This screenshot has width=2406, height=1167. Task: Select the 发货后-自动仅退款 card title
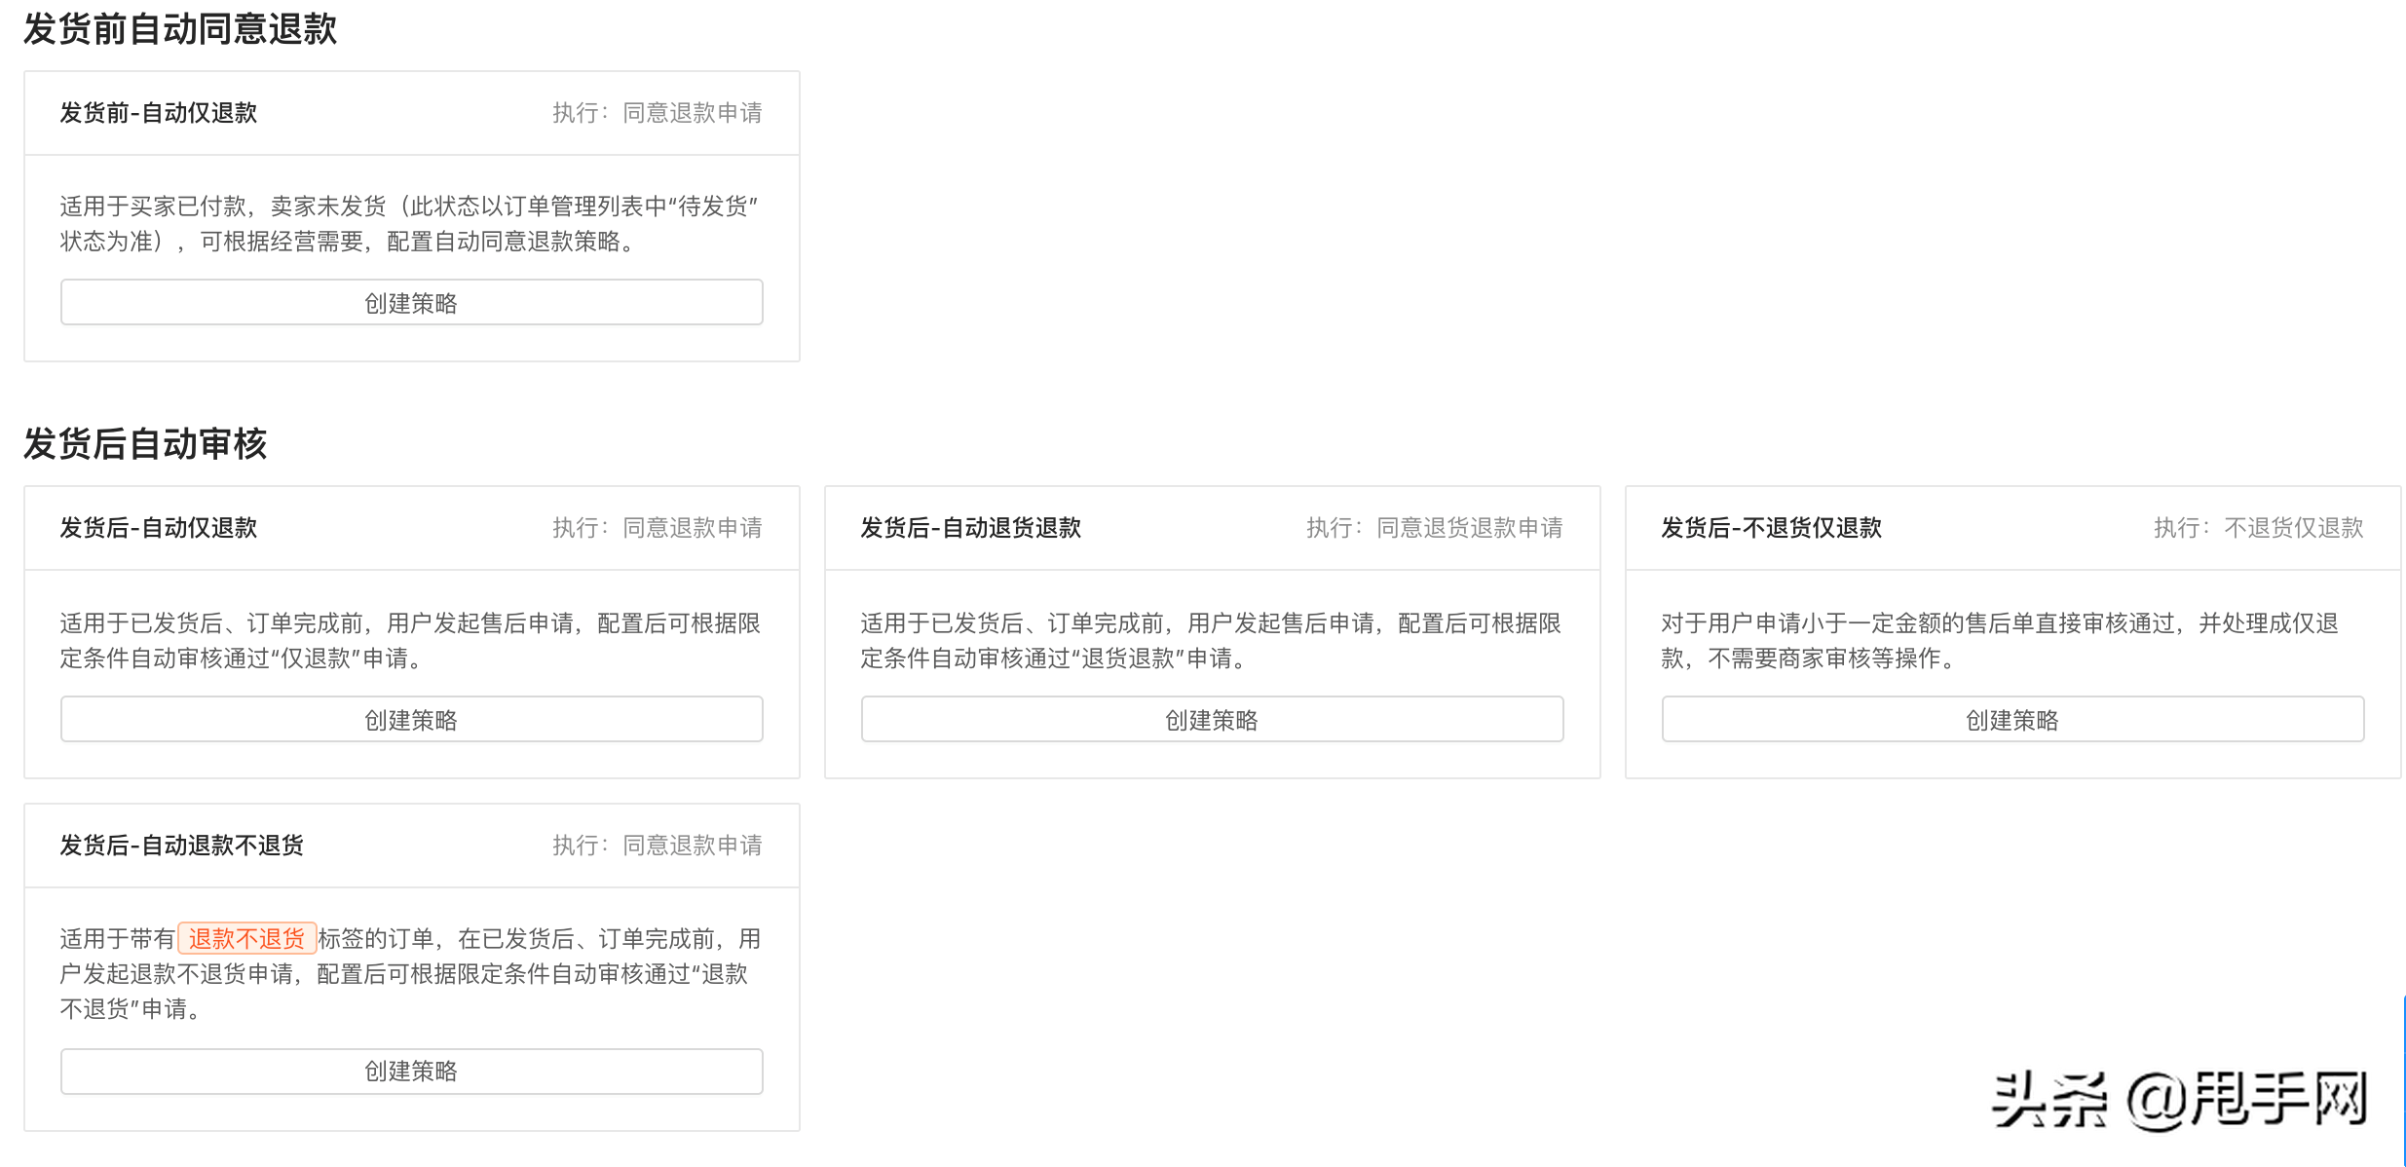159,528
